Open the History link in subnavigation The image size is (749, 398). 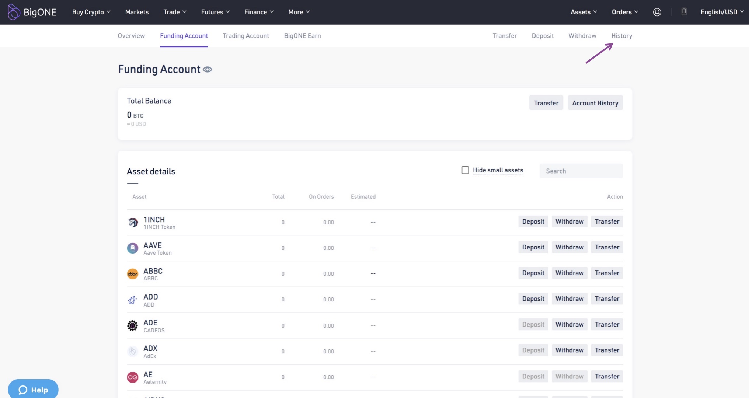tap(621, 36)
